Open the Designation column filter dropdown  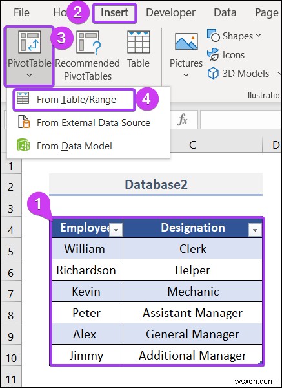point(255,230)
